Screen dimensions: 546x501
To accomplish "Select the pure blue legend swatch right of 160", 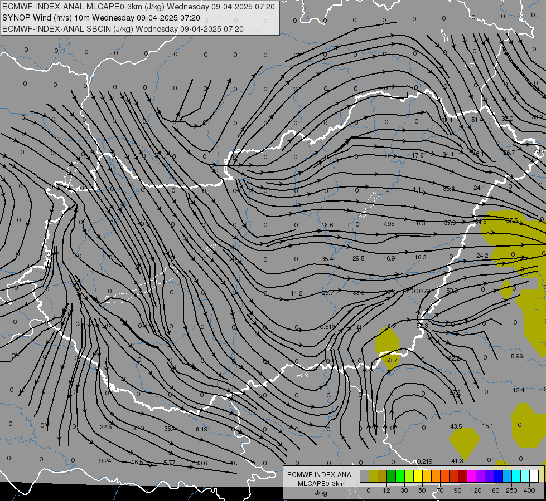I will point(498,476).
